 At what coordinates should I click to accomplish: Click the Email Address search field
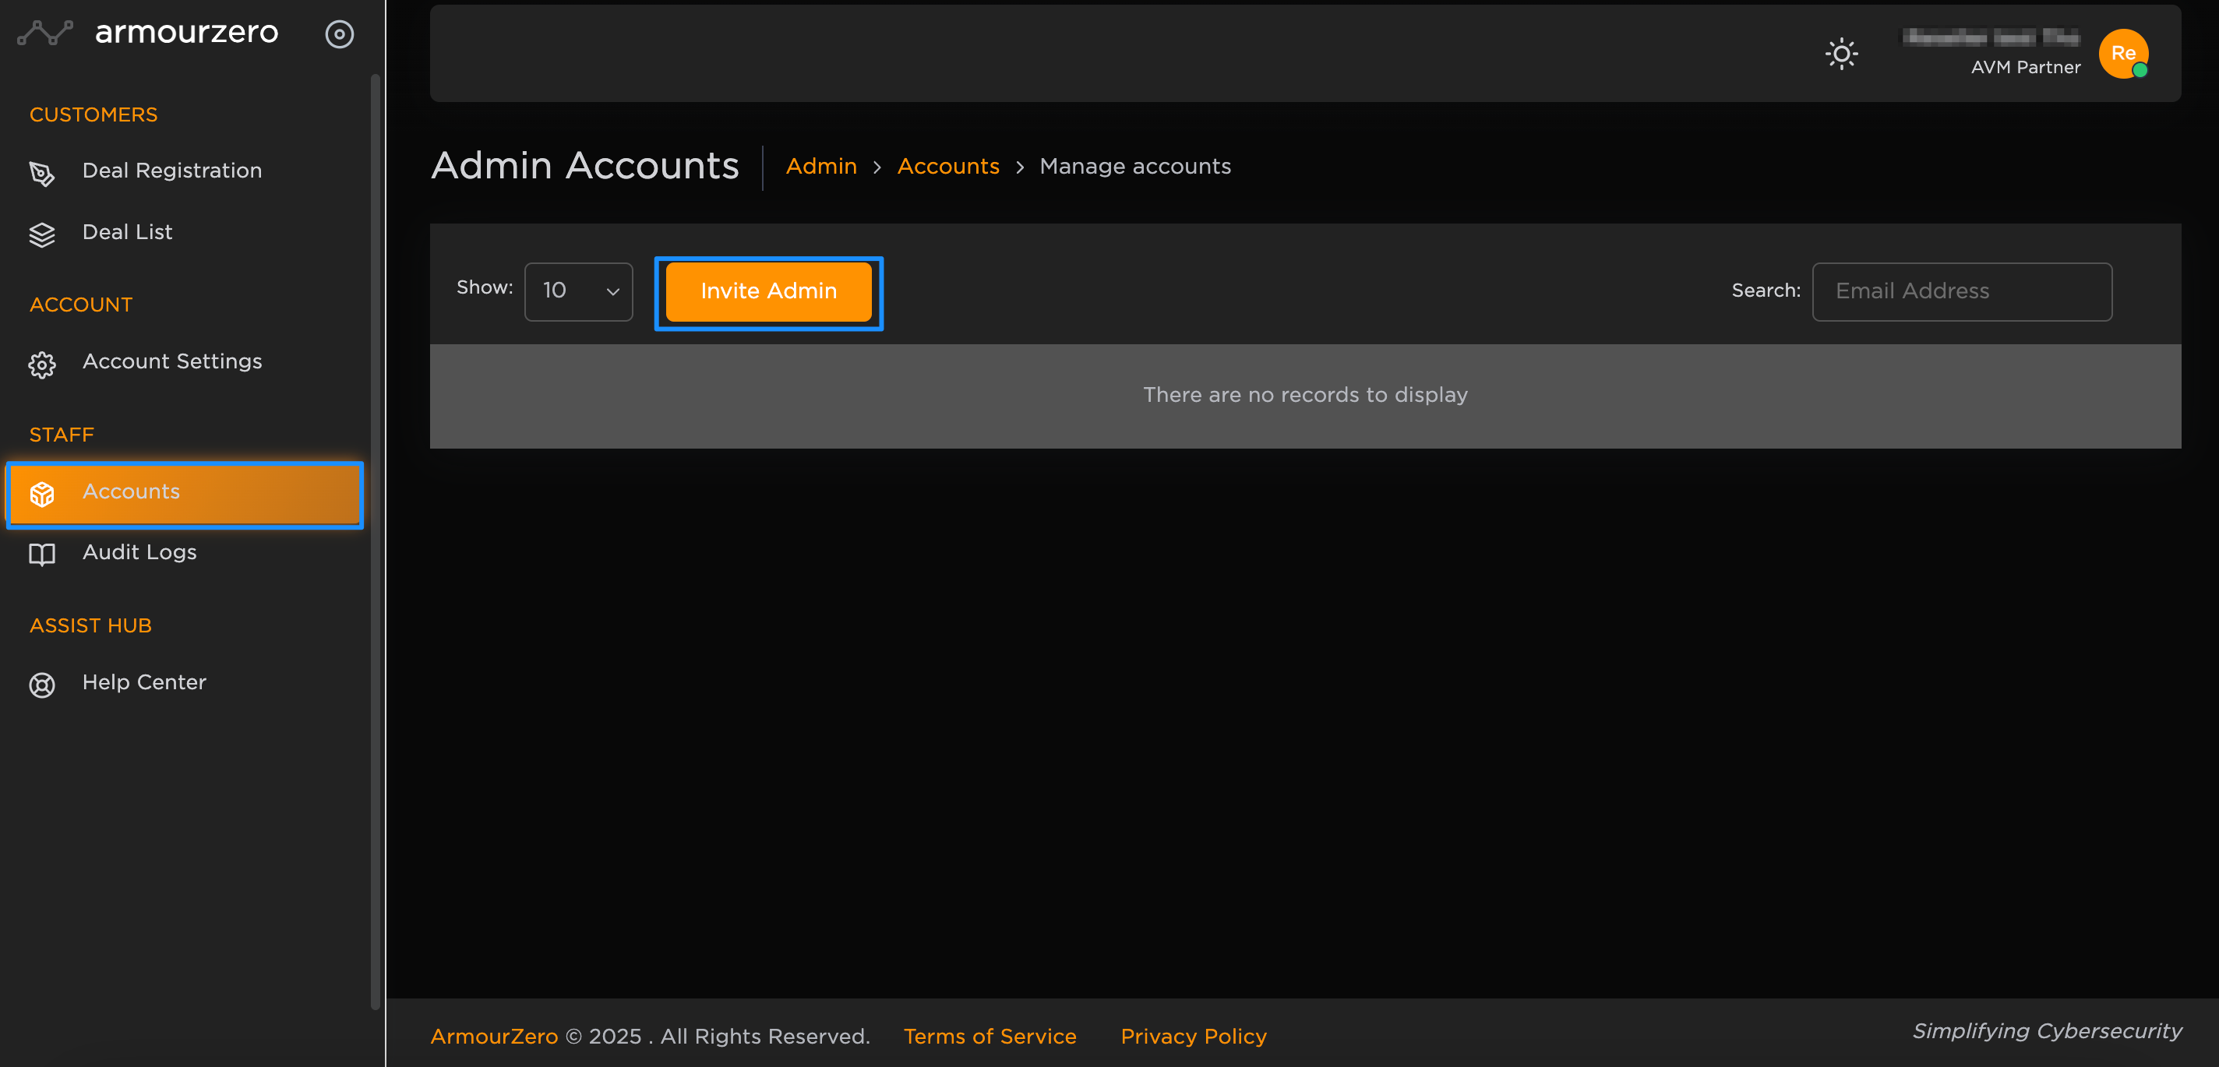click(1961, 291)
